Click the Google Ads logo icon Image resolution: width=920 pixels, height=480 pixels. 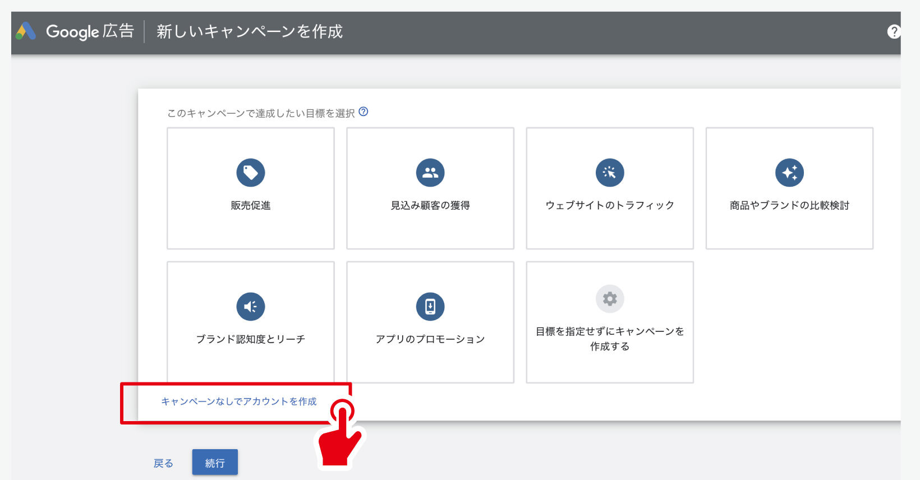click(26, 31)
